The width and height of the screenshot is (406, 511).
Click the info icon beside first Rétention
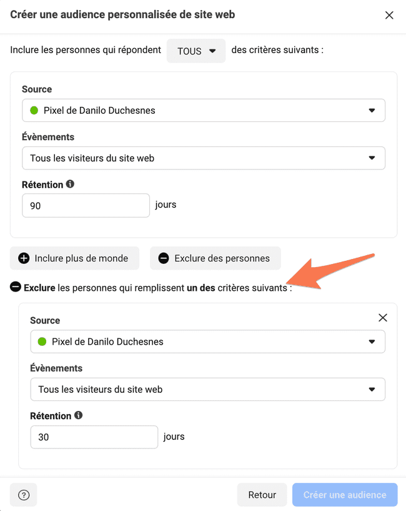[70, 184]
